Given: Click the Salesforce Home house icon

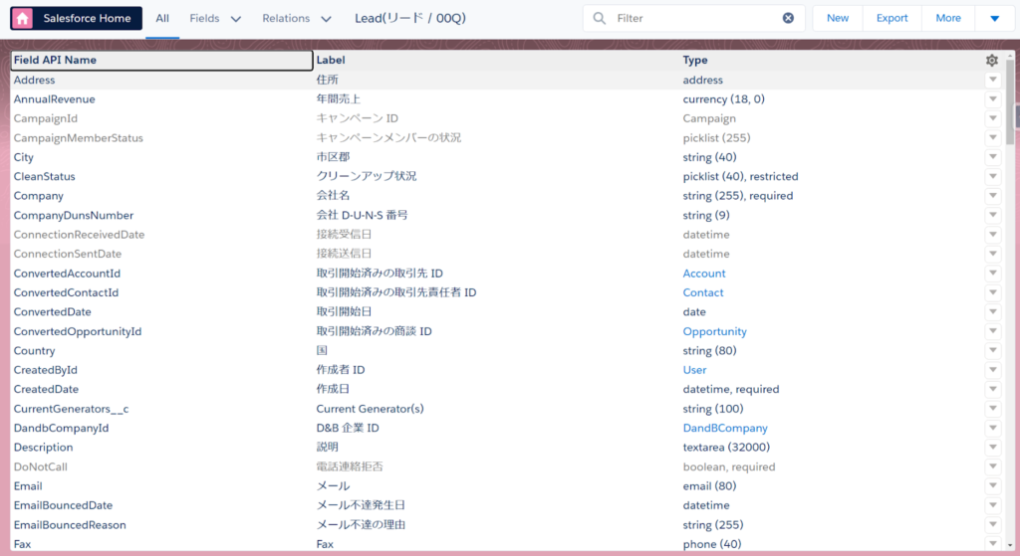Looking at the screenshot, I should 23,18.
